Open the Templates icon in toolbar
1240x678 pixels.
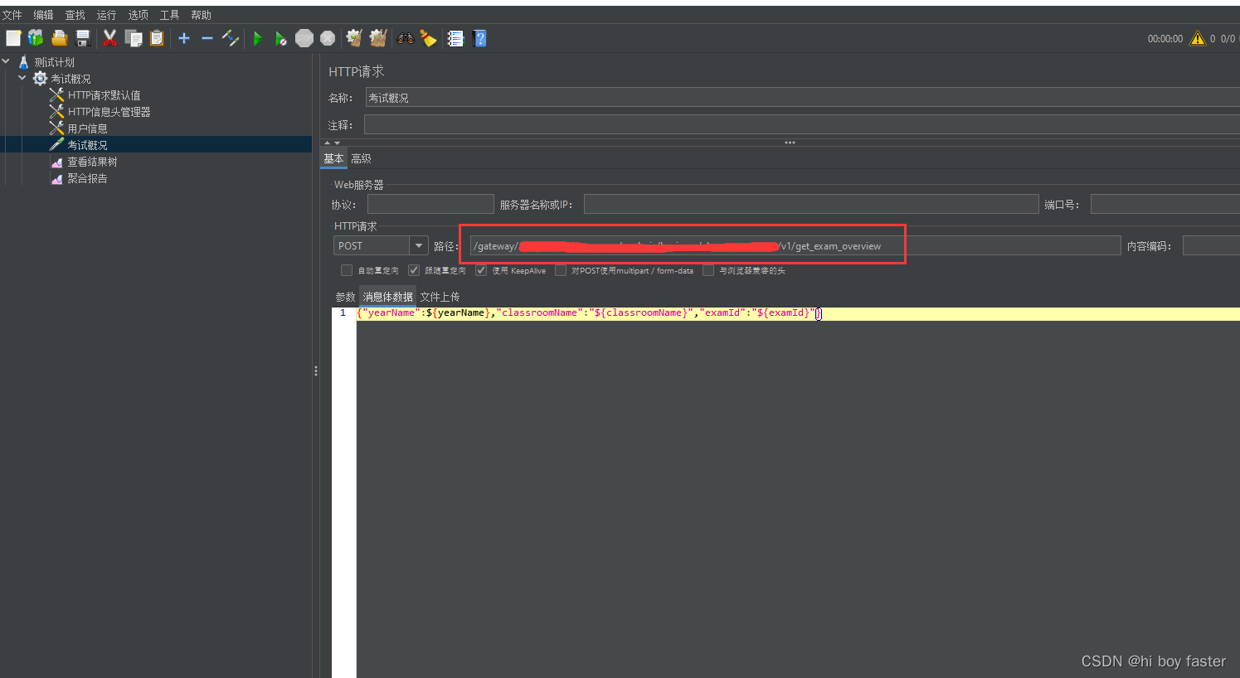(36, 38)
